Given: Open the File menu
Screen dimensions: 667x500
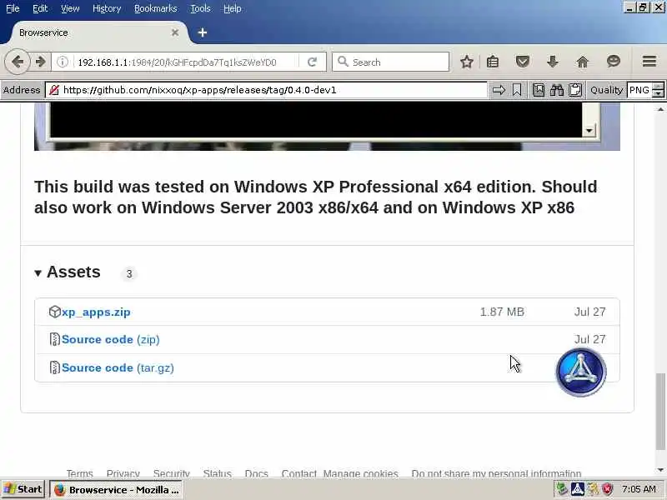Looking at the screenshot, I should click(13, 8).
